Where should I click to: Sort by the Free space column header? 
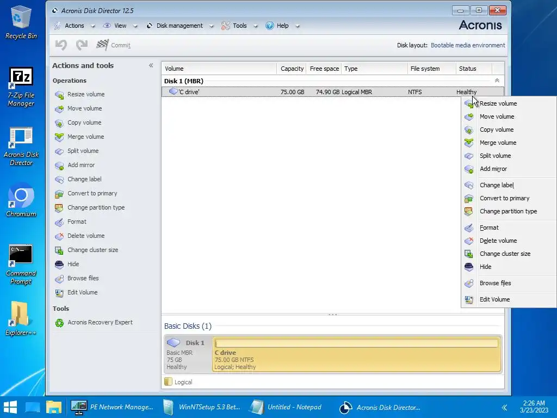(324, 69)
